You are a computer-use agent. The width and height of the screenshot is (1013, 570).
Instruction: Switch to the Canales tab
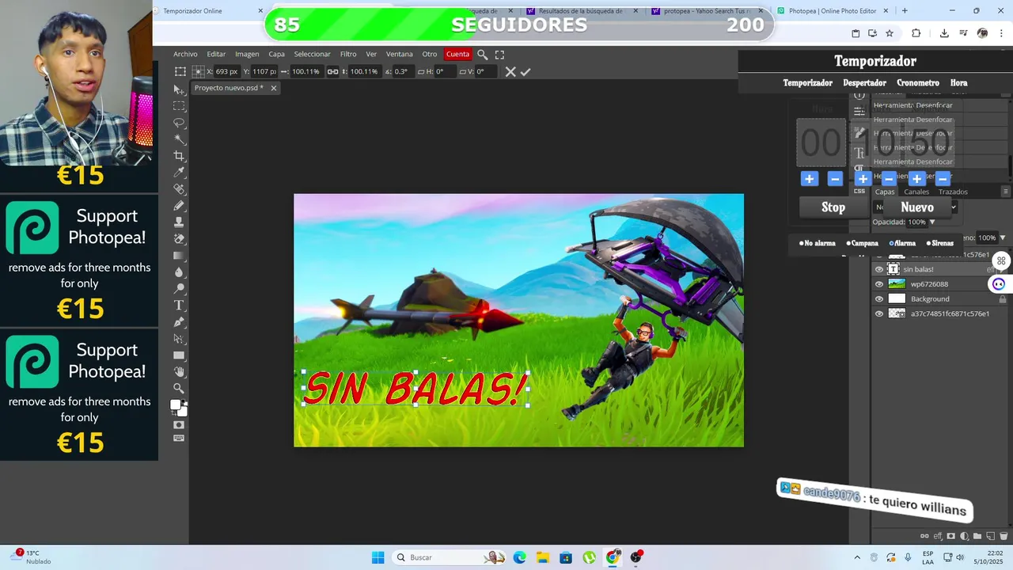(916, 192)
